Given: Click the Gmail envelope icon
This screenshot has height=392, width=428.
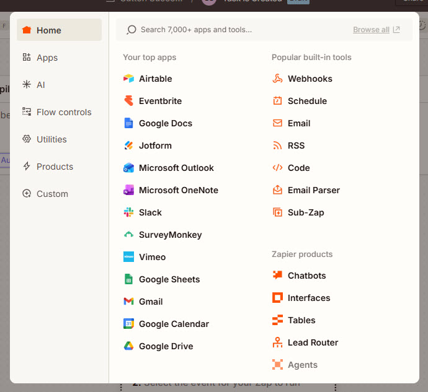Looking at the screenshot, I should point(128,302).
